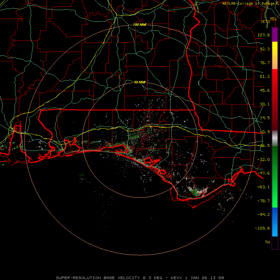Click the bright red segment of color bar
280x280 pixels.
(x=275, y=79)
